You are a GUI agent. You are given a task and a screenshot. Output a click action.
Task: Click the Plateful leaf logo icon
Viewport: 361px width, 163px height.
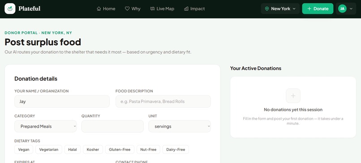click(10, 9)
